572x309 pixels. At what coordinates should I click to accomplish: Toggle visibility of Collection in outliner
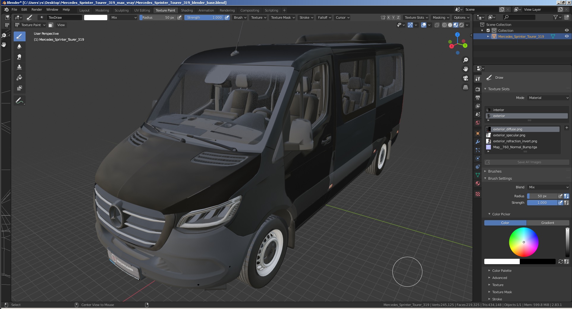coord(567,30)
